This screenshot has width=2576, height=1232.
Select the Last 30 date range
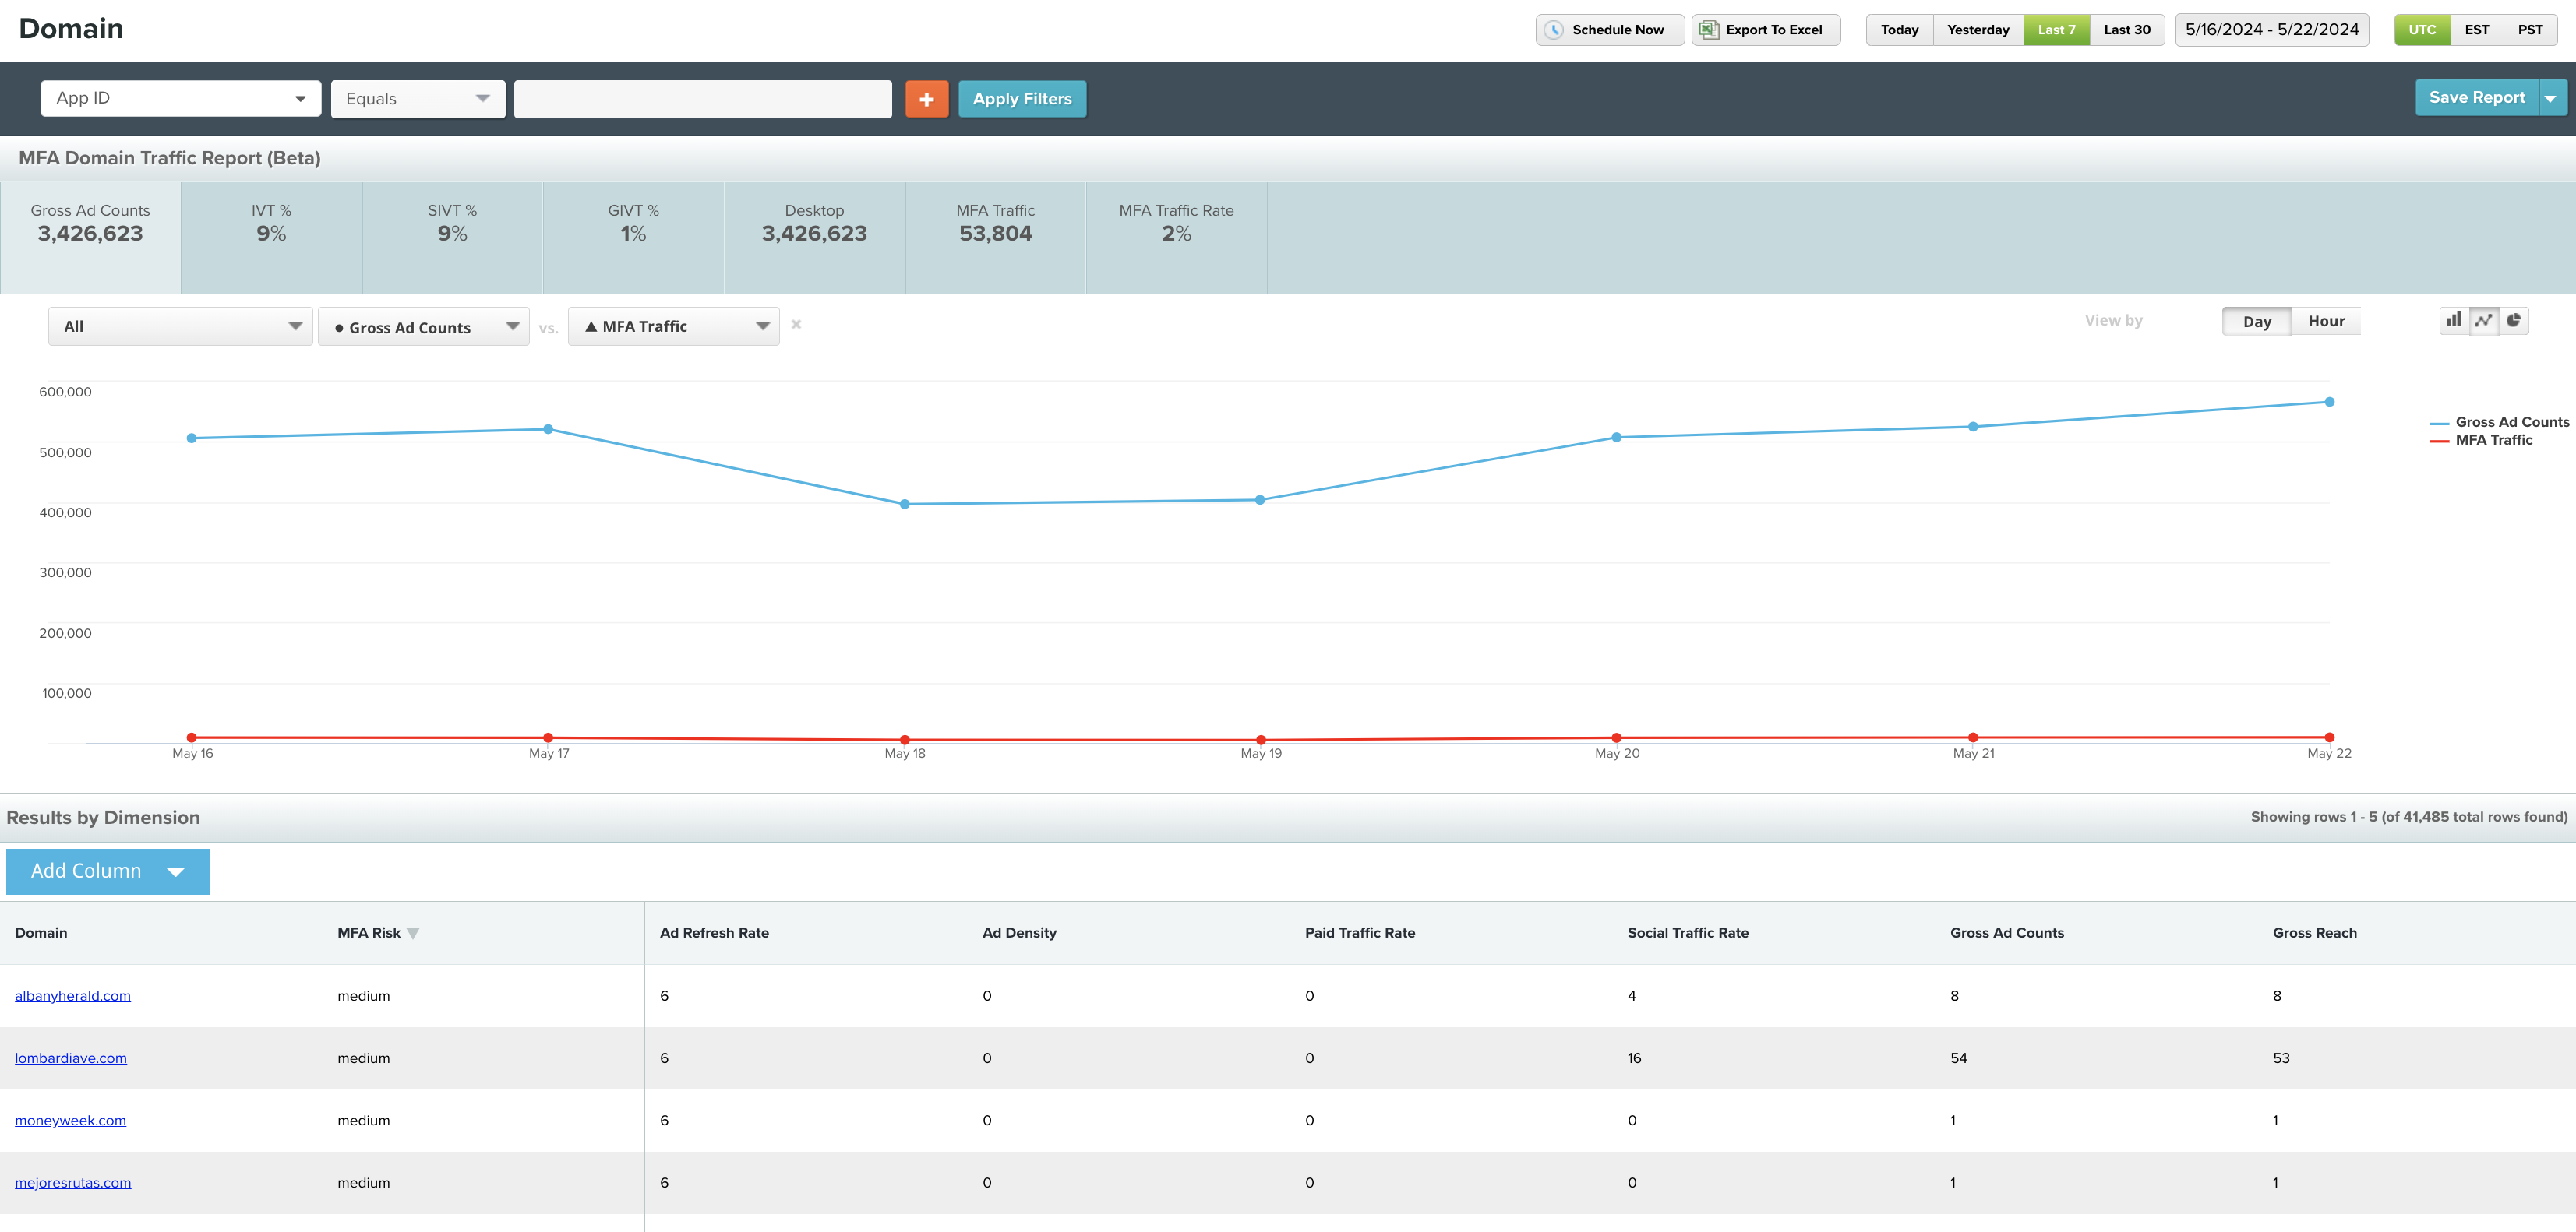[x=2127, y=30]
